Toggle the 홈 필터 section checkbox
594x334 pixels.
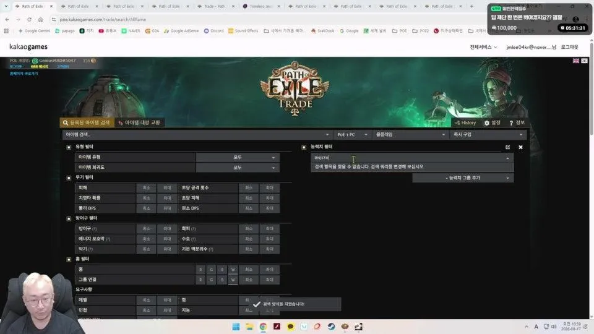click(x=69, y=259)
